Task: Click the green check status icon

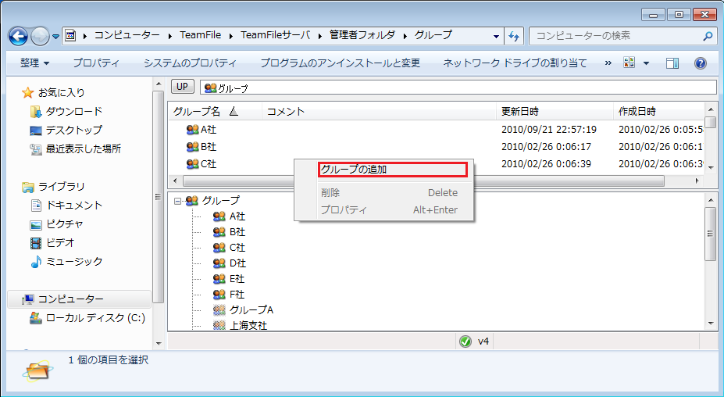Action: click(x=465, y=342)
